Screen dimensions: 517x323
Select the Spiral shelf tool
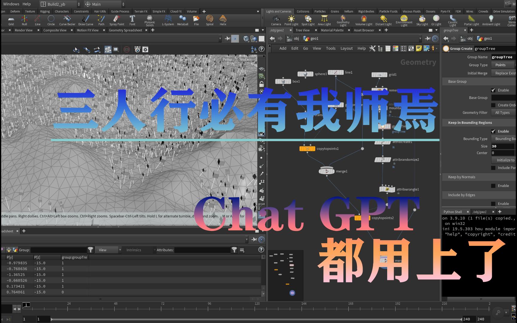[x=210, y=20]
